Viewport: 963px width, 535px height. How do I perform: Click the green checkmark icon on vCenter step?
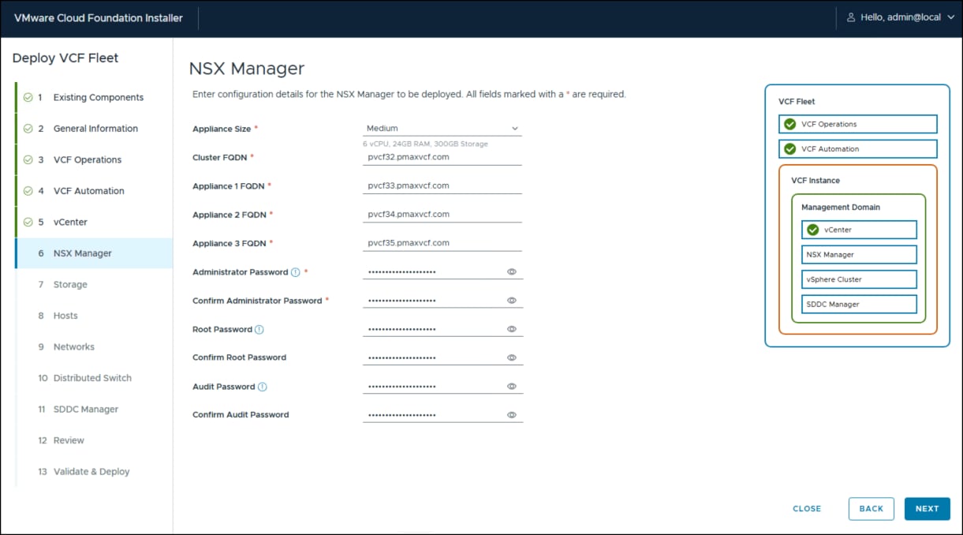tap(28, 223)
